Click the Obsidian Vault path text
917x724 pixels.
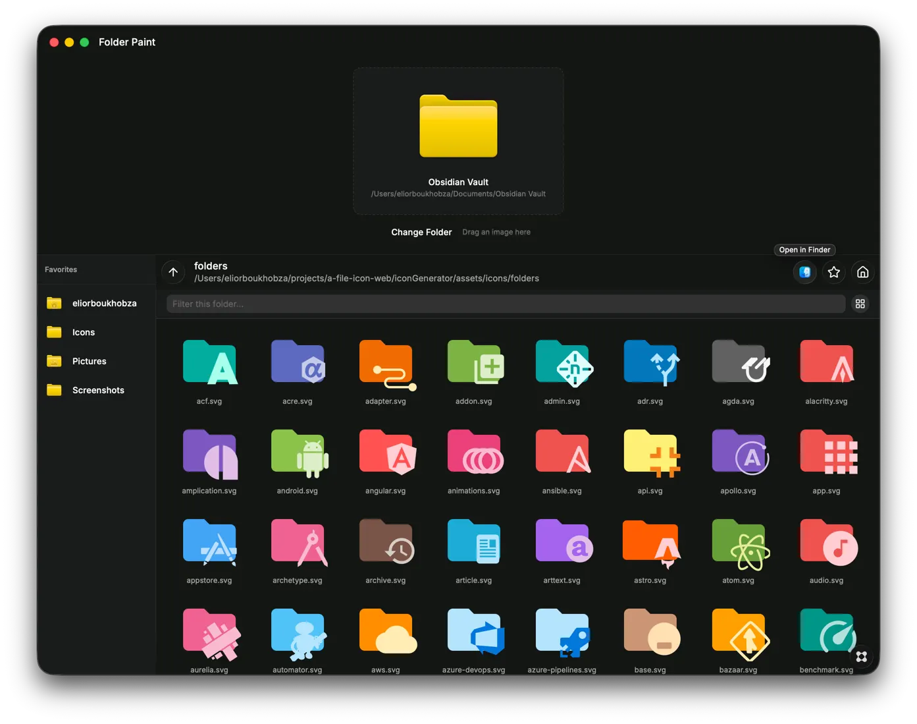(x=458, y=194)
